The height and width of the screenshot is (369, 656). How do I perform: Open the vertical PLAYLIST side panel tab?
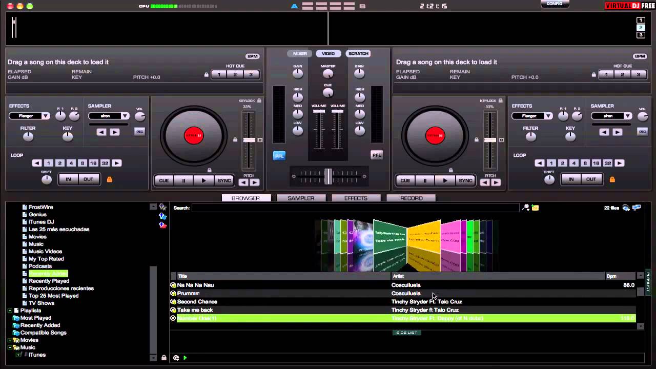648,282
